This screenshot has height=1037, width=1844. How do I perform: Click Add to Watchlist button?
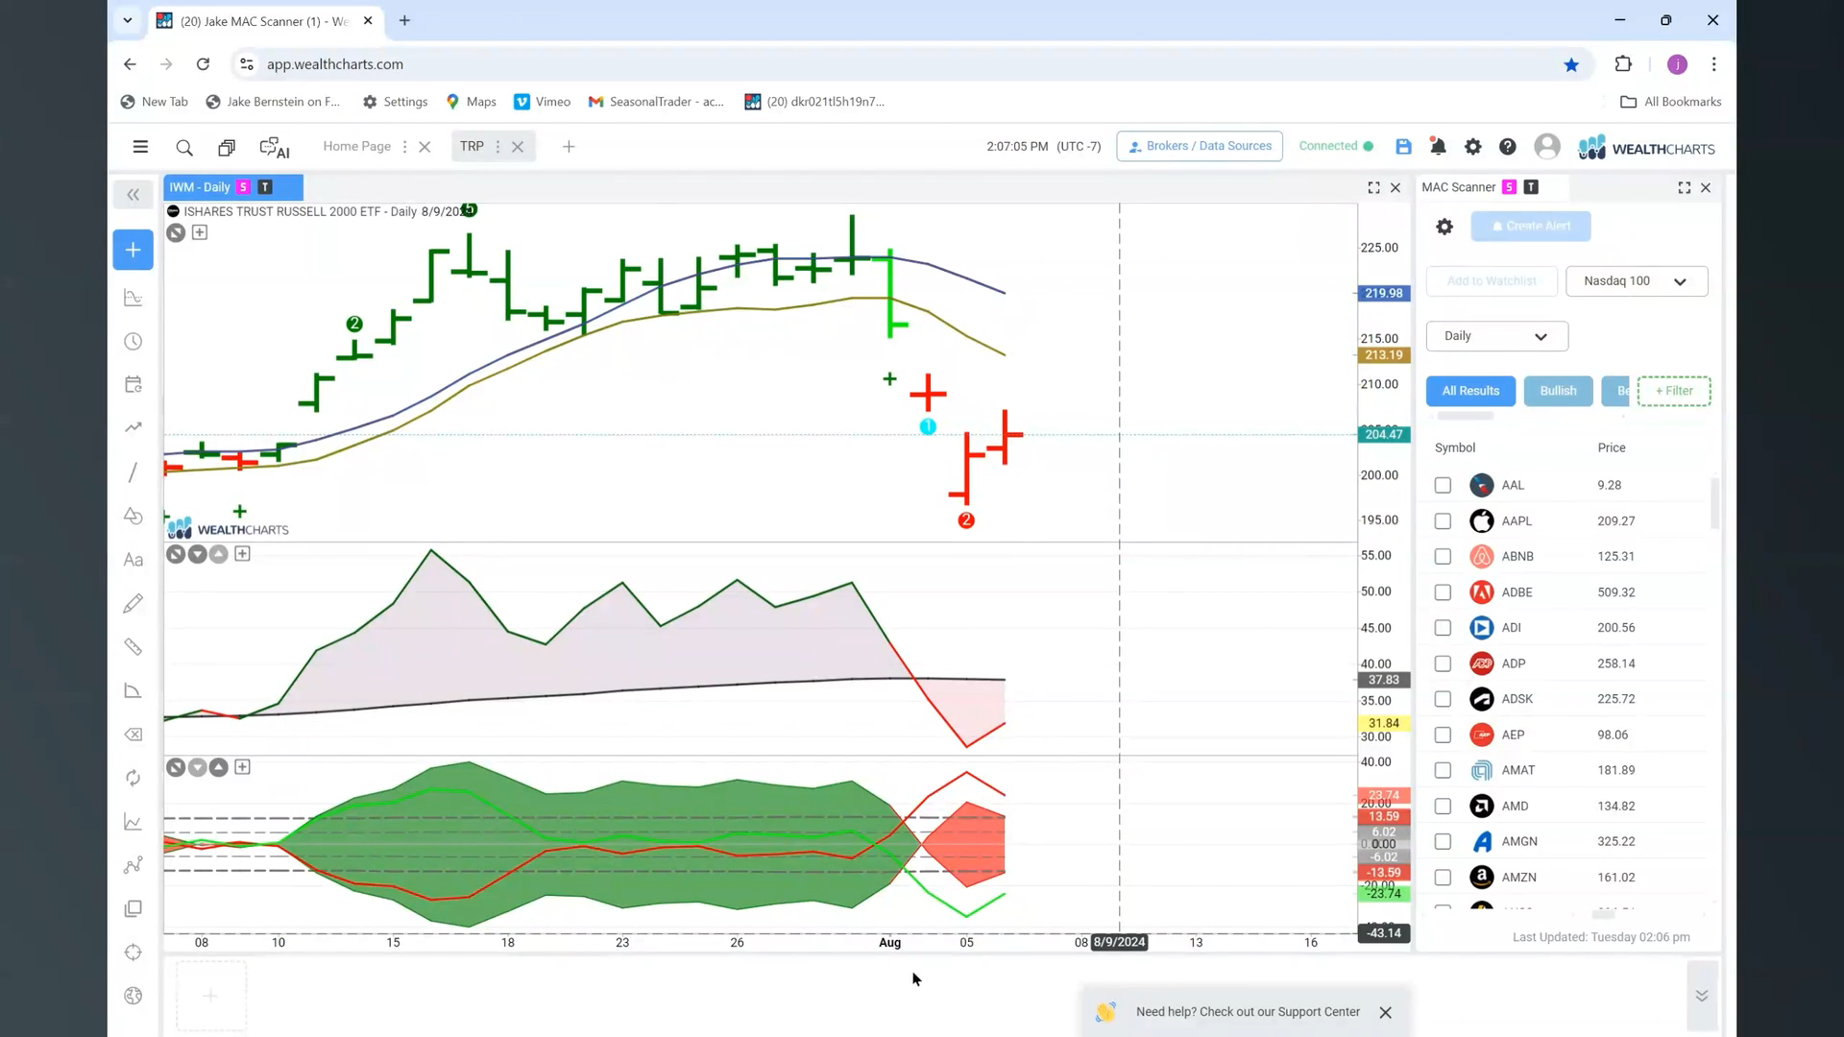pyautogui.click(x=1492, y=281)
